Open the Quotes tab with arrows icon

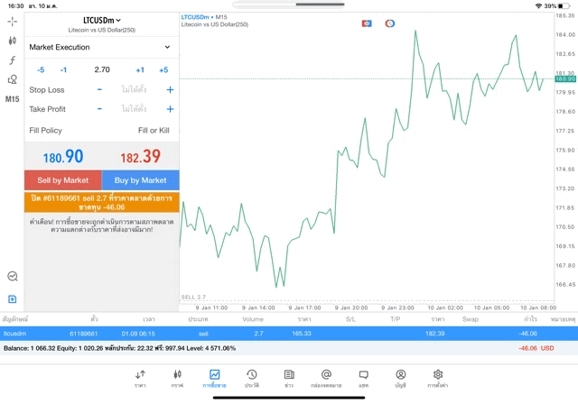[140, 379]
